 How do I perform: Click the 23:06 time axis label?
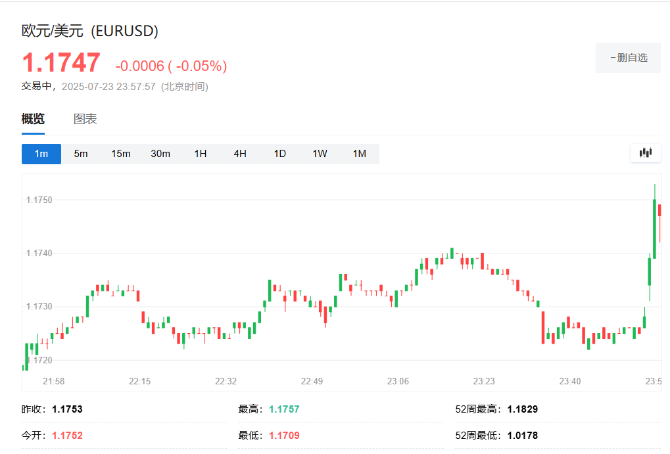click(x=398, y=381)
